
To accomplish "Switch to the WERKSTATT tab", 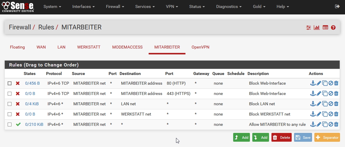I will point(89,47).
